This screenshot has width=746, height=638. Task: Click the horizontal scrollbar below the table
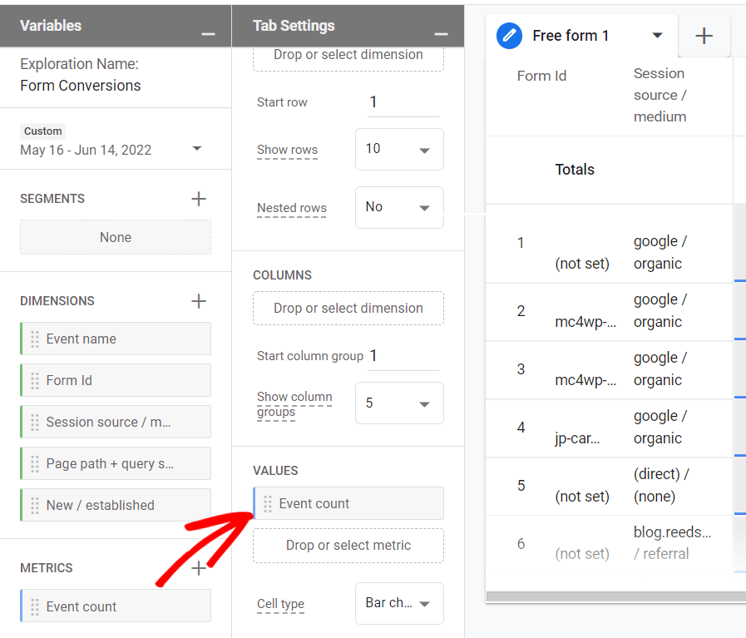(x=615, y=596)
